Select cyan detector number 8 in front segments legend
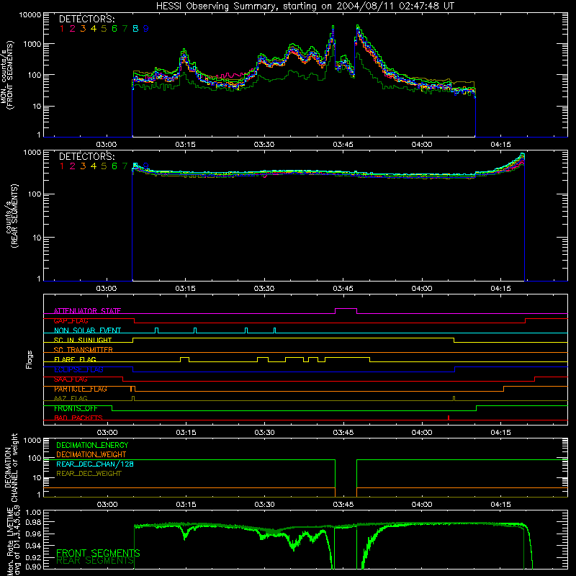Screen dimensions: 576x576 (135, 29)
